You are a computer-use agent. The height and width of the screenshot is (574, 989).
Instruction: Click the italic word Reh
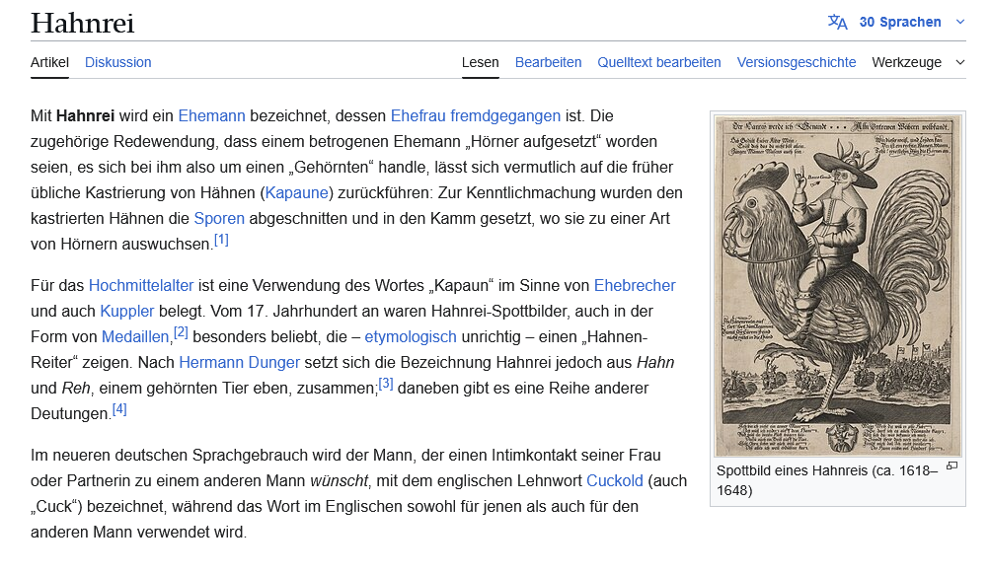76,389
